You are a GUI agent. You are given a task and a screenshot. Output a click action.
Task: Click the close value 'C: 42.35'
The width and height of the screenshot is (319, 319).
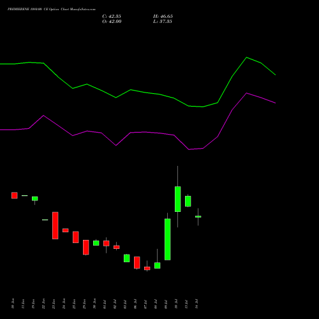pyautogui.click(x=112, y=17)
